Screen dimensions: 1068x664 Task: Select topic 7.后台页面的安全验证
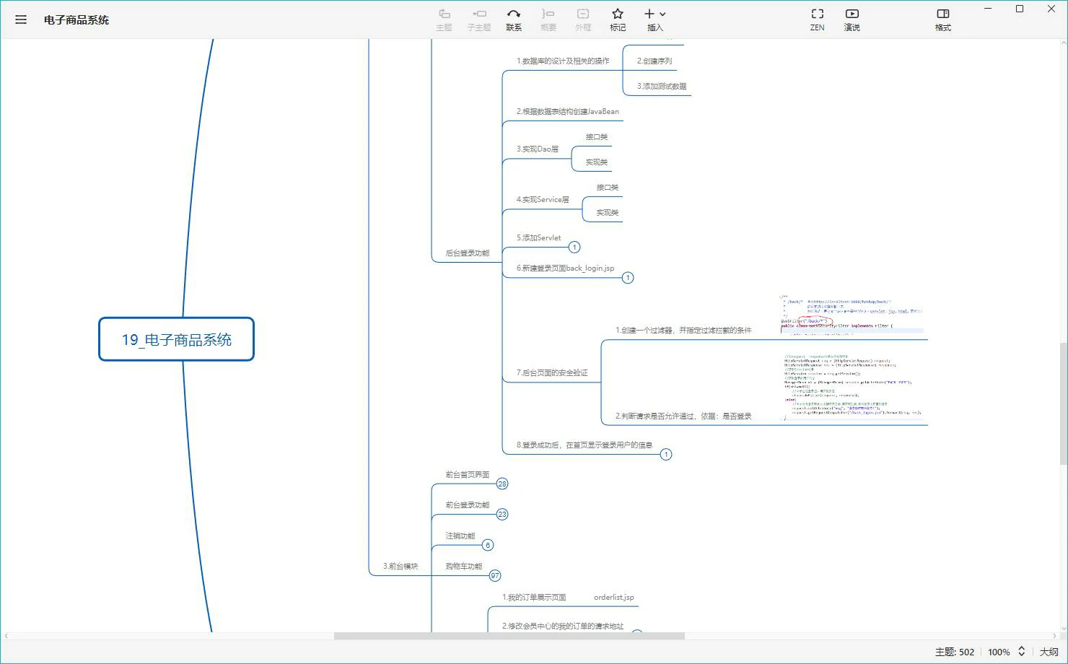point(552,373)
